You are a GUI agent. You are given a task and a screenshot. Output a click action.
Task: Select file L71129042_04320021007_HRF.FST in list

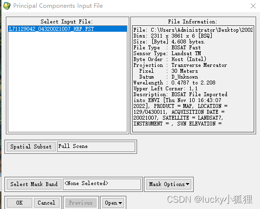[67, 29]
